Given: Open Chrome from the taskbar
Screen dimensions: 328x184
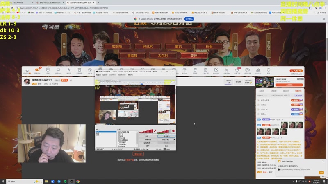Looking at the screenshot, I should tap(78, 182).
